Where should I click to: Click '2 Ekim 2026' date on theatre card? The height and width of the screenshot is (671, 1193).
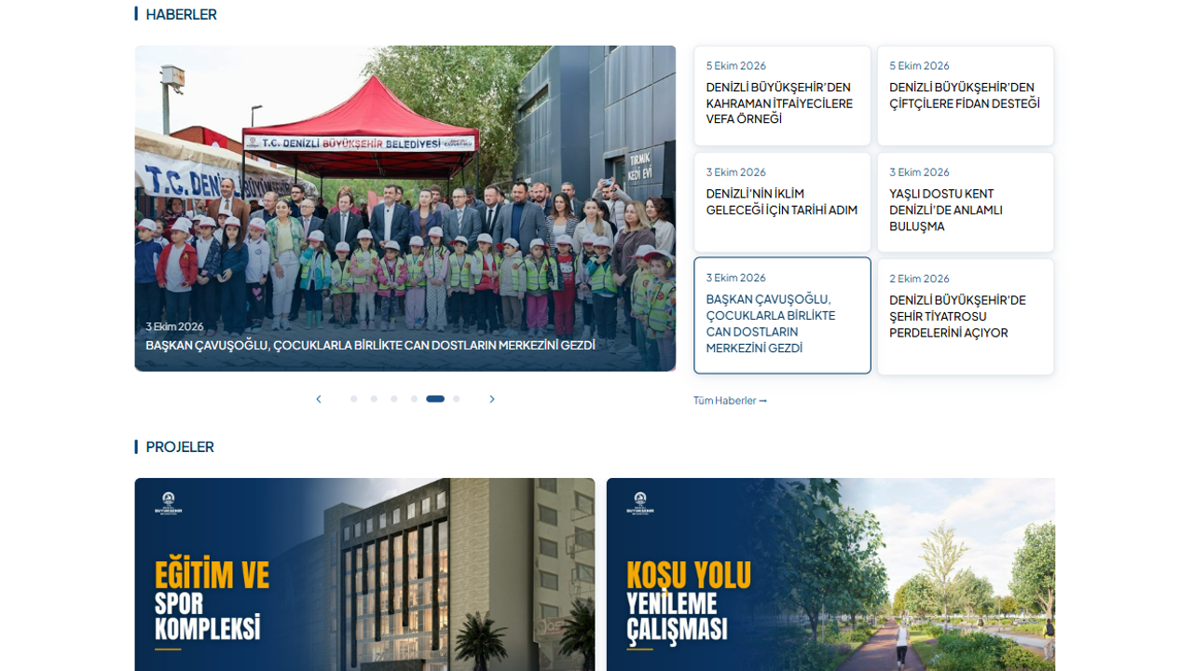(x=919, y=279)
